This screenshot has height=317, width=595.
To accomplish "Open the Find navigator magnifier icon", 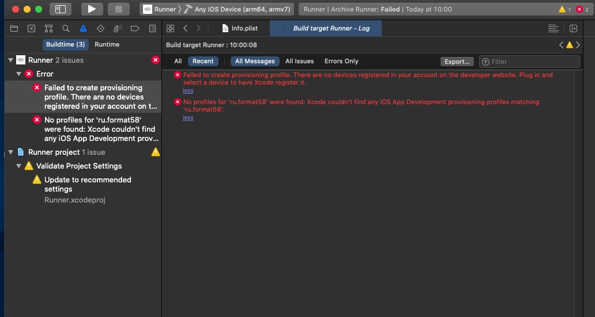I will tap(66, 28).
